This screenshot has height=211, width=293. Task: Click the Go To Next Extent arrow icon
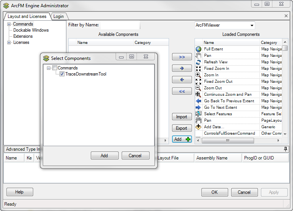[198, 108]
